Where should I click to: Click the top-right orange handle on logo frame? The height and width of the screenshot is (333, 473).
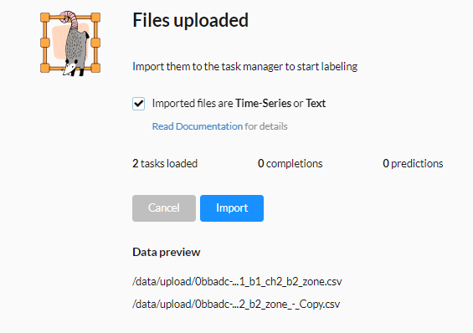click(95, 18)
